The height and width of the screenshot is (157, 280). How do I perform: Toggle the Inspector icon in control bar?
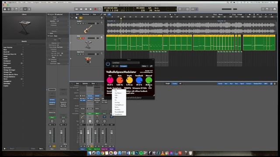pos(9,9)
